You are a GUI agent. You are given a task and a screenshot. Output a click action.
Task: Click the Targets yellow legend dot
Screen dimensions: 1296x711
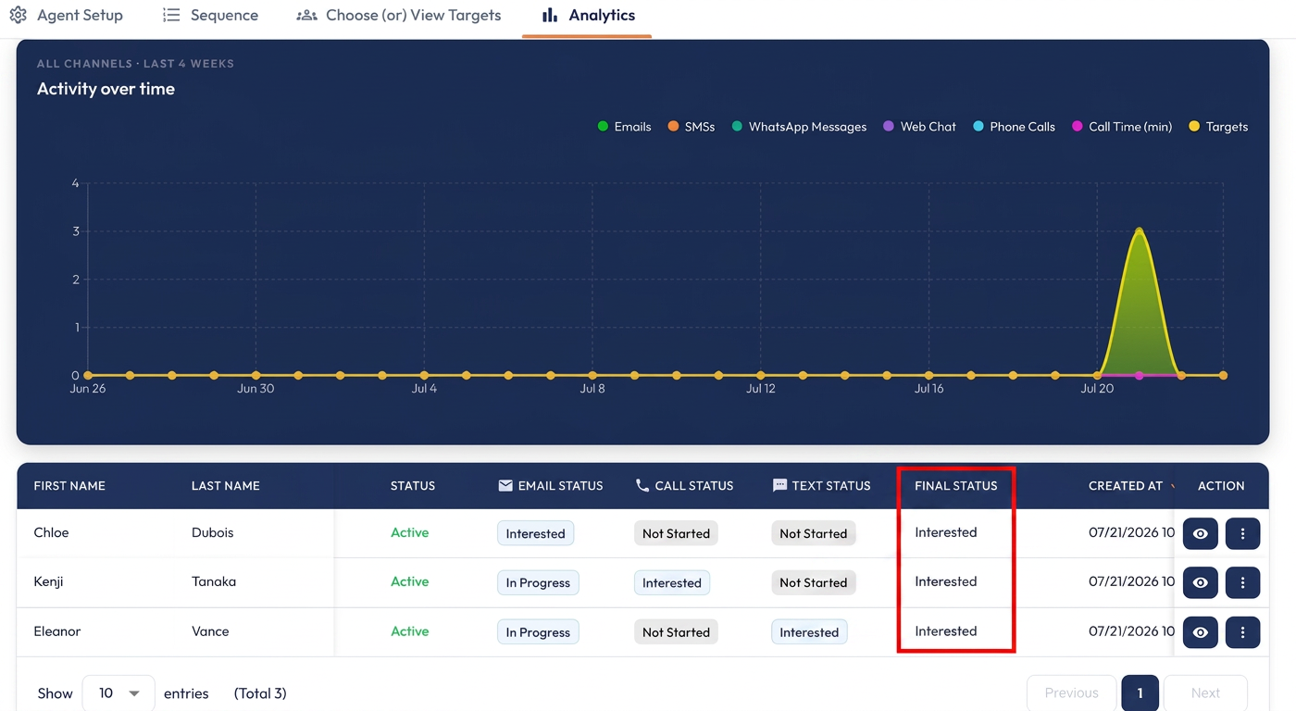[1194, 127]
